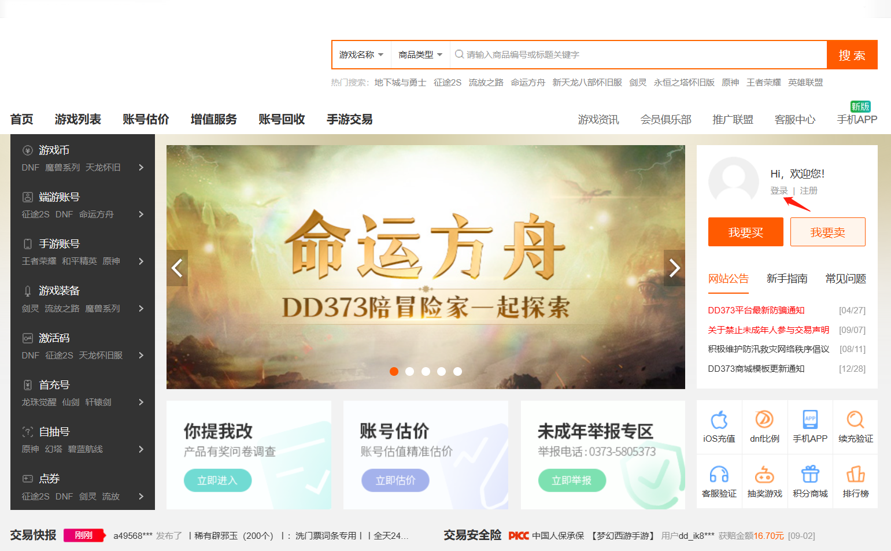Open 续充验证 magnifier icon

[855, 420]
